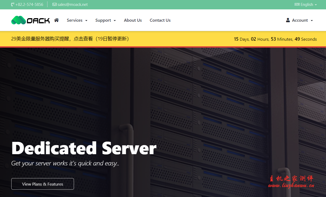Viewport: 326px width, 197px height.
Task: Click the language flag icon beside English
Action: [x=297, y=4]
